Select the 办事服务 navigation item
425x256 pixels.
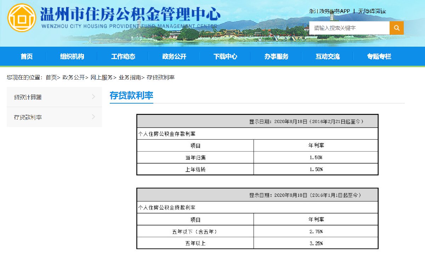pyautogui.click(x=276, y=57)
